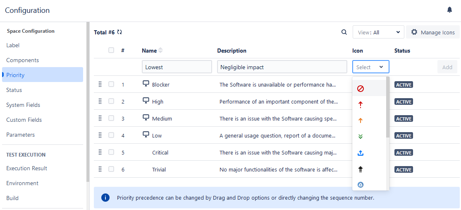Image resolution: width=461 pixels, height=210 pixels.
Task: Open Custom Fields in the sidebar
Action: point(24,120)
